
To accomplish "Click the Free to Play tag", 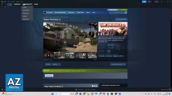I will (x=102, y=56).
